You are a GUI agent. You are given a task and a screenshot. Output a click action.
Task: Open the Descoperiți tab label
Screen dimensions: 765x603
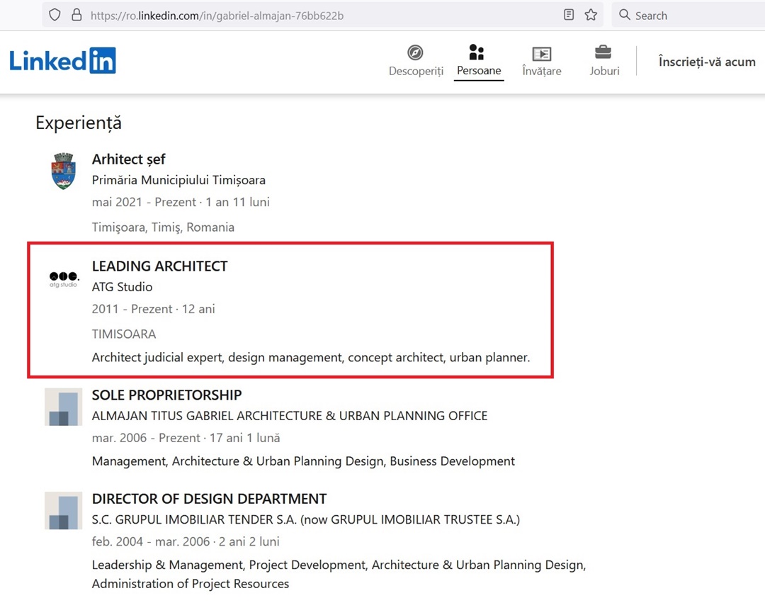pos(416,72)
